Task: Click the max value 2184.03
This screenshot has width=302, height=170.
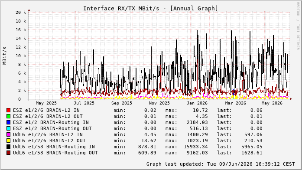Action: pyautogui.click(x=197, y=122)
